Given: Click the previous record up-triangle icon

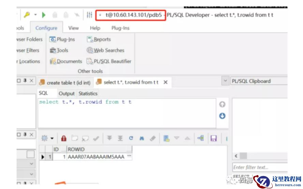Looking at the screenshot, I should point(187,138).
